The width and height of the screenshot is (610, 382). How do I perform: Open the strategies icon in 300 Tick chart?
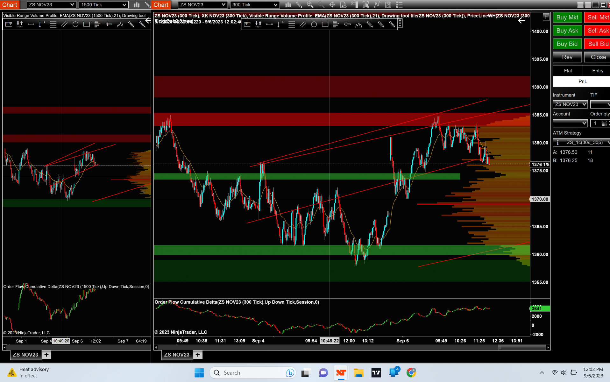point(377,5)
